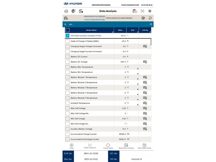Click the globe internet update icon
The width and height of the screenshot is (216, 162).
tap(73, 11)
